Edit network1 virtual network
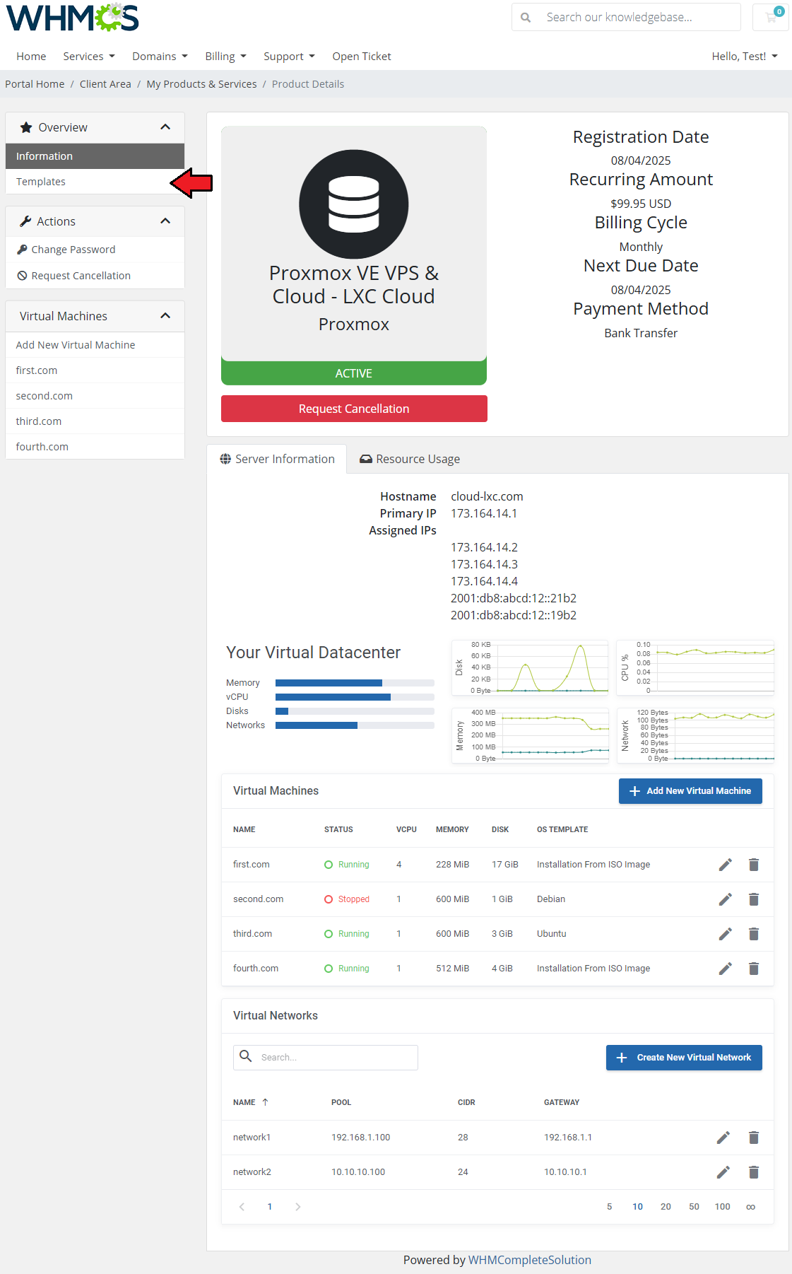Viewport: 792px width, 1274px height. (723, 1138)
